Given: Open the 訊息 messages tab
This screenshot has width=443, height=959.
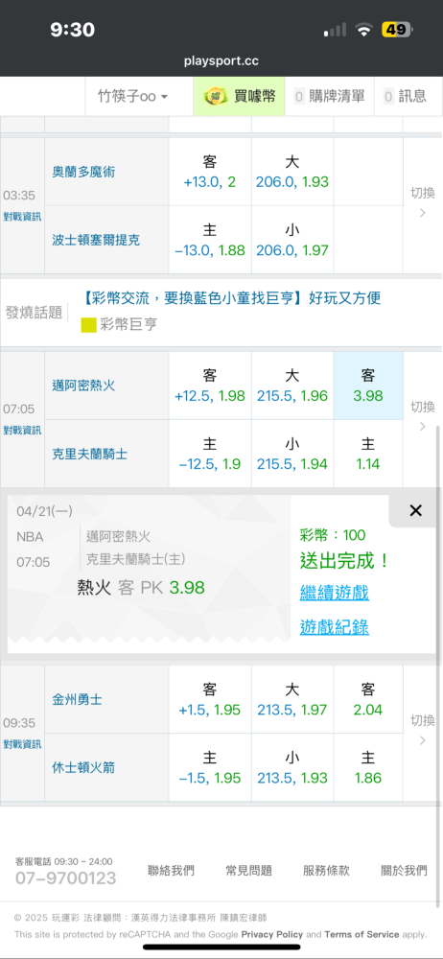Looking at the screenshot, I should pyautogui.click(x=405, y=96).
